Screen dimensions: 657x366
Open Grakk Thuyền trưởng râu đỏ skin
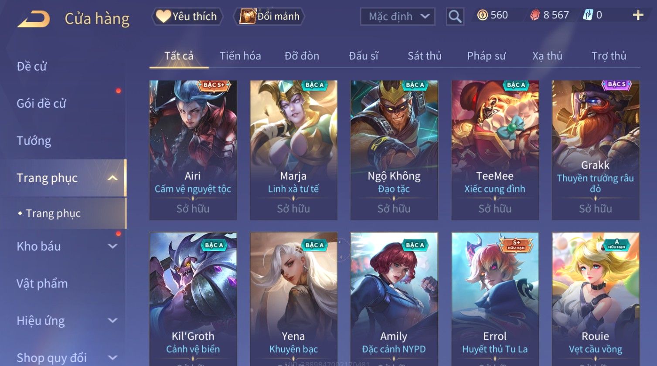596,150
